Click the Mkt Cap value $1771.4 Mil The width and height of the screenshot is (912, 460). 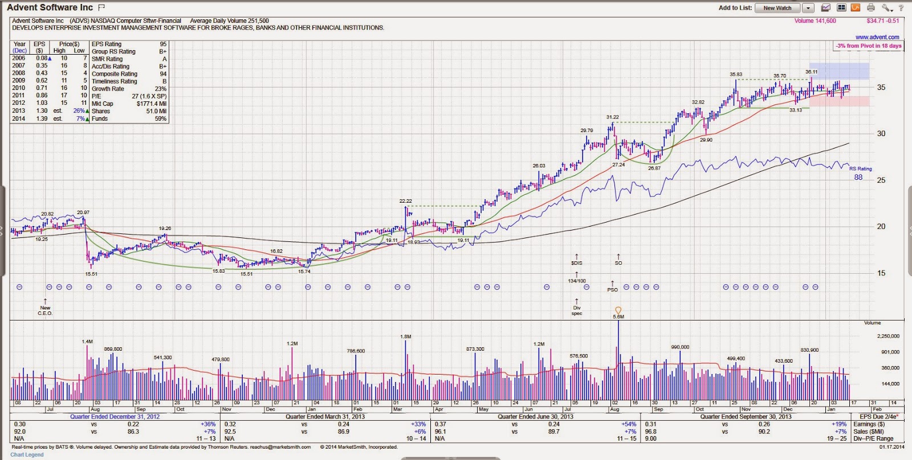pyautogui.click(x=152, y=104)
